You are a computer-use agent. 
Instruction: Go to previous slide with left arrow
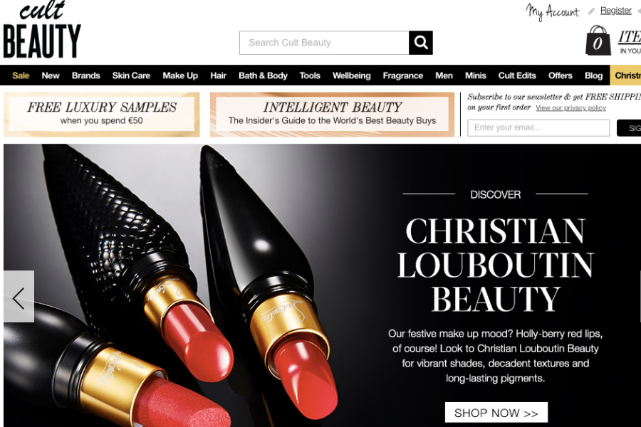tap(19, 297)
